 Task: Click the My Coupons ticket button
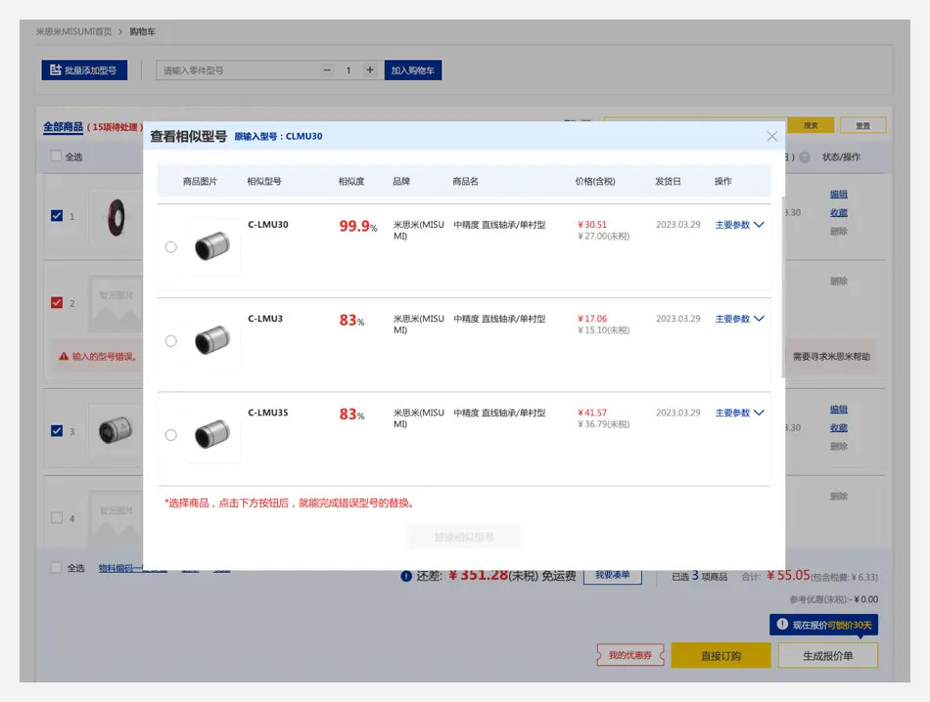[x=630, y=655]
